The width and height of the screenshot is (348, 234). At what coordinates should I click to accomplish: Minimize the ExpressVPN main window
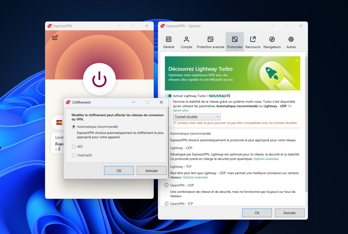tap(119, 26)
